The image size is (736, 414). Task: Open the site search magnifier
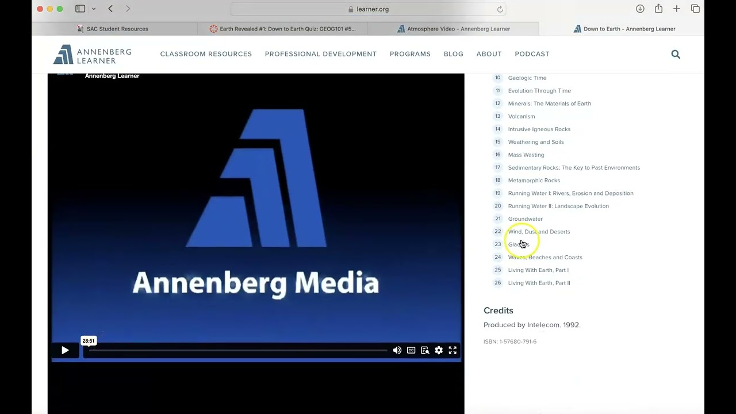(x=676, y=54)
